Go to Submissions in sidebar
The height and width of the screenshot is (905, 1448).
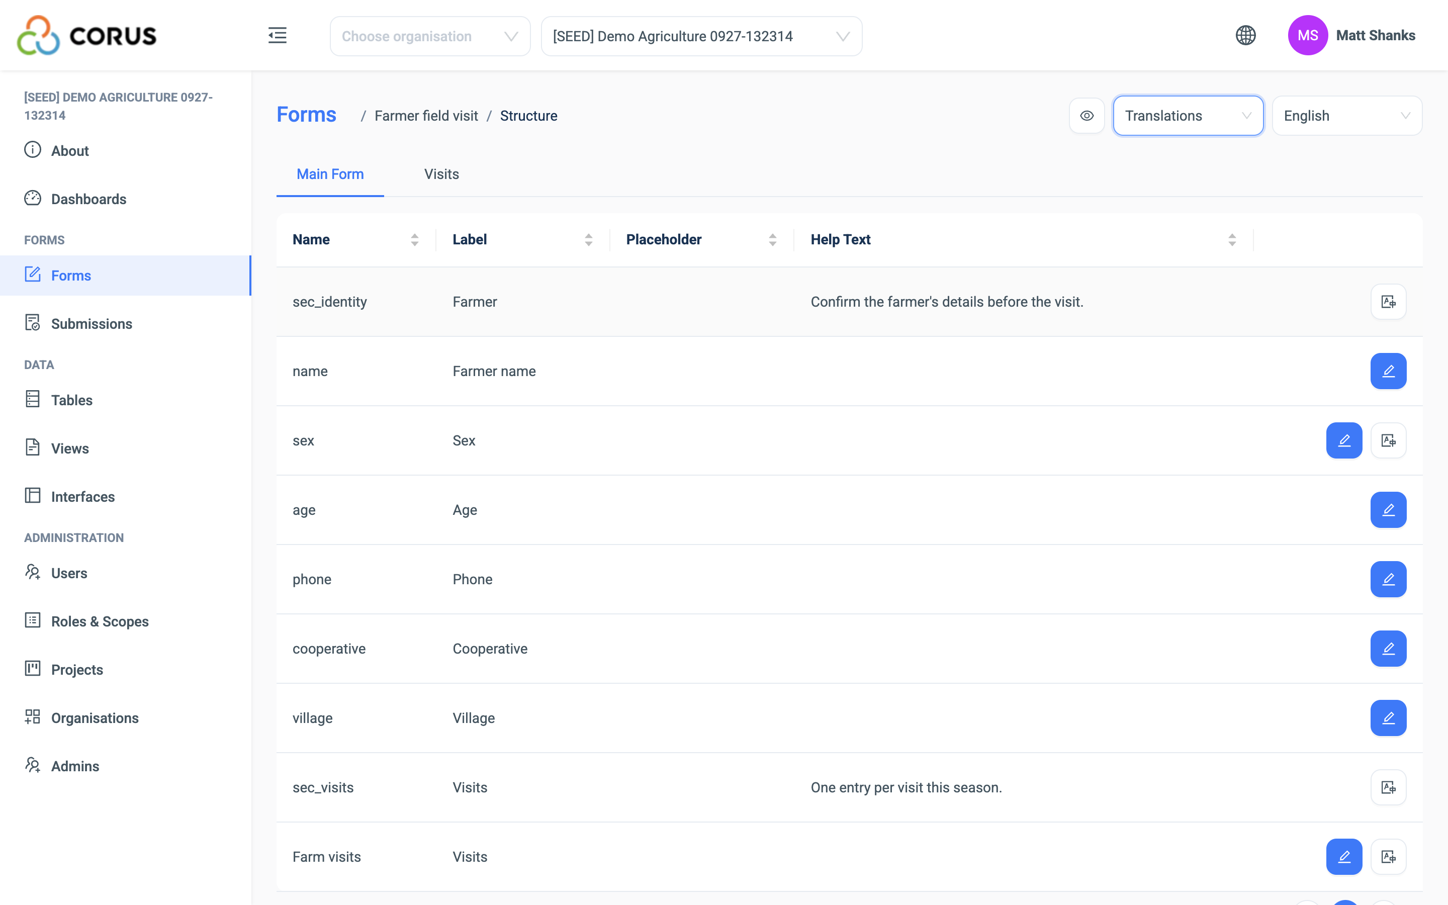coord(126,324)
